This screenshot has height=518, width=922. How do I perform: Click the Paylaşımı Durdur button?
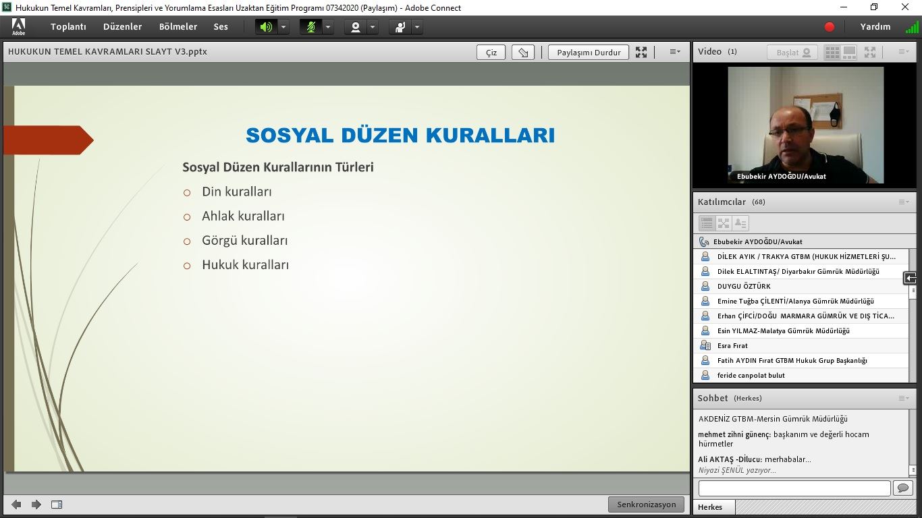(589, 53)
